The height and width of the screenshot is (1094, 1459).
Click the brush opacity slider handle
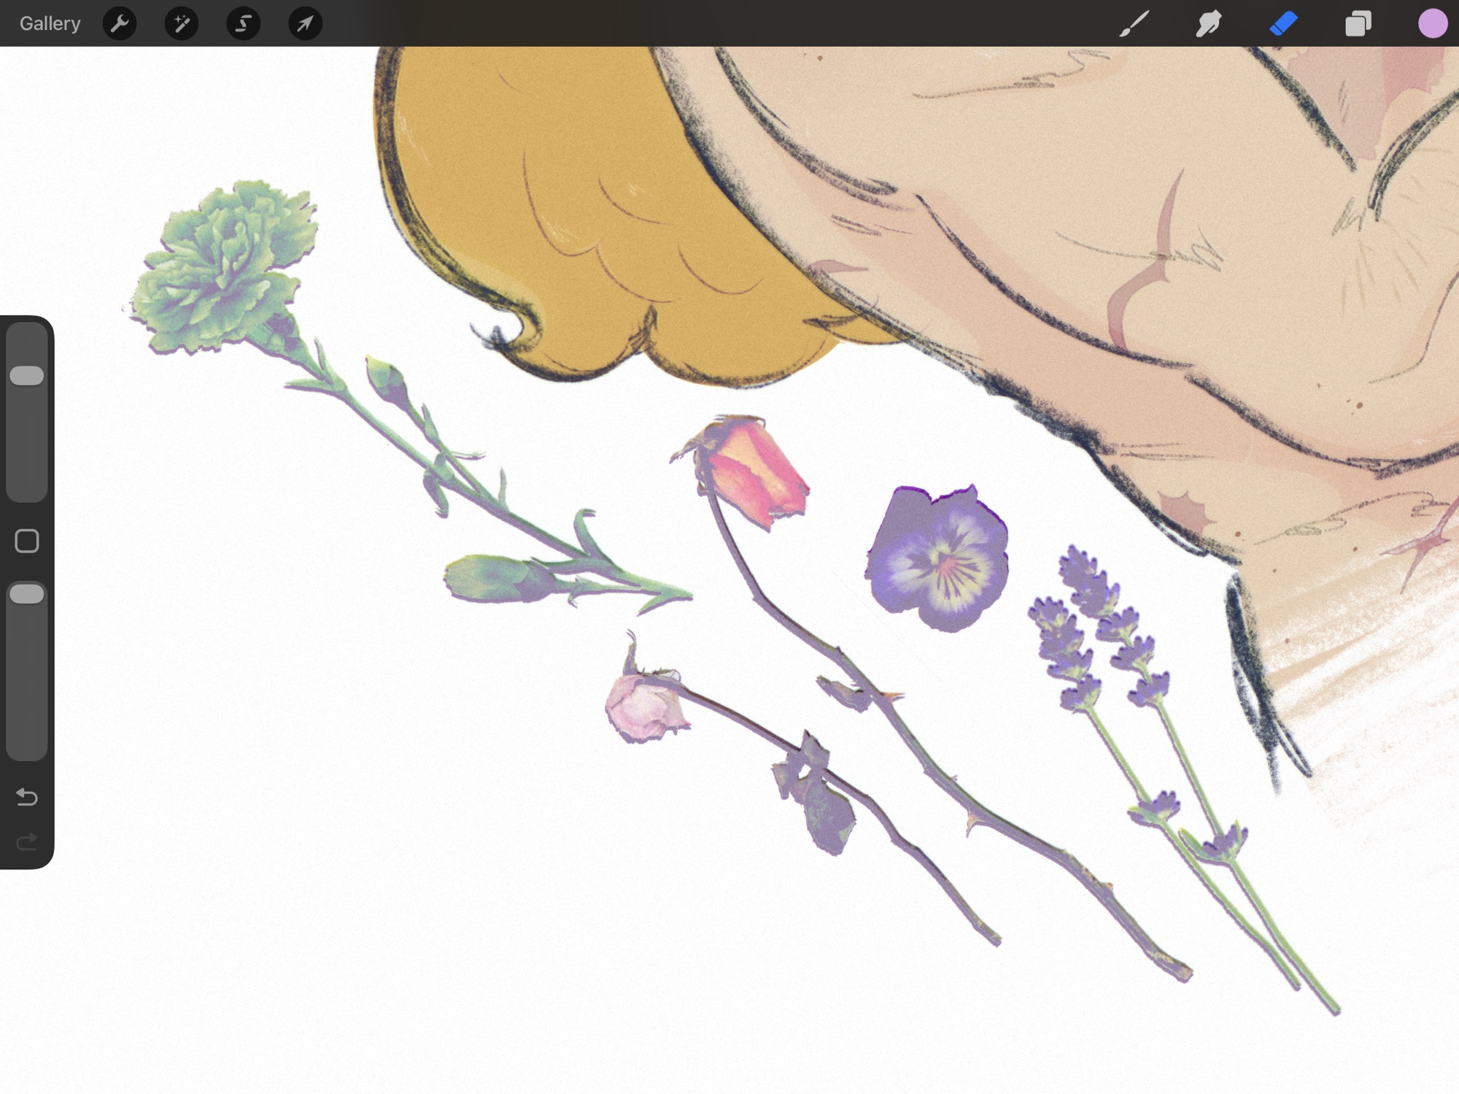(27, 594)
